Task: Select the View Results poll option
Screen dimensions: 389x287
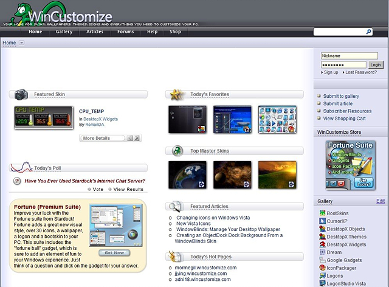Action: (x=126, y=189)
